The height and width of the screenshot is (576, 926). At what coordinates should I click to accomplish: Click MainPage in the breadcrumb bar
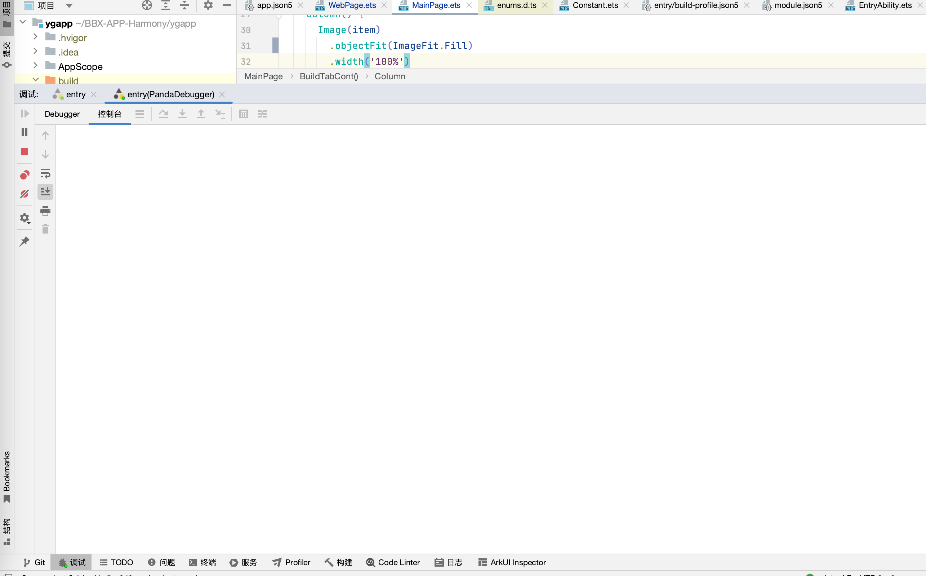[x=263, y=76]
